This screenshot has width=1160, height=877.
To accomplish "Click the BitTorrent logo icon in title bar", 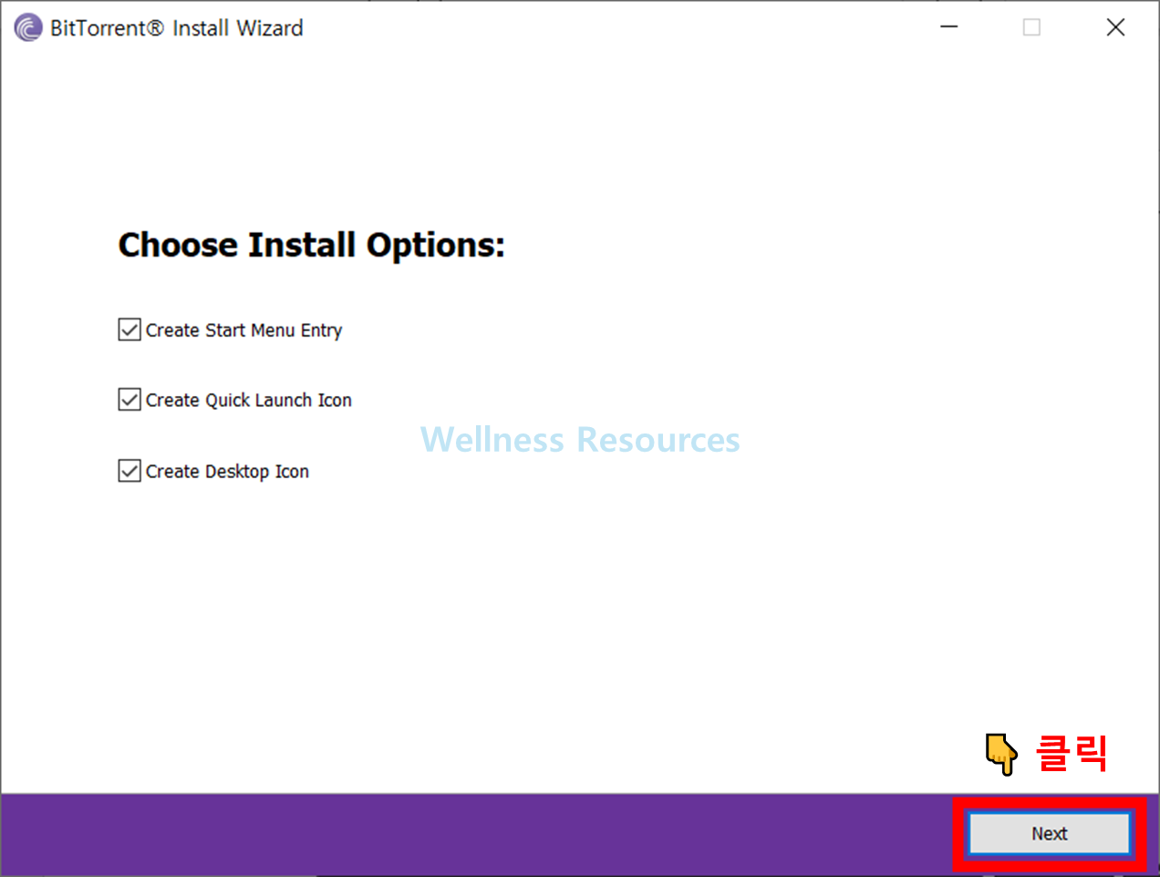I will pyautogui.click(x=28, y=27).
